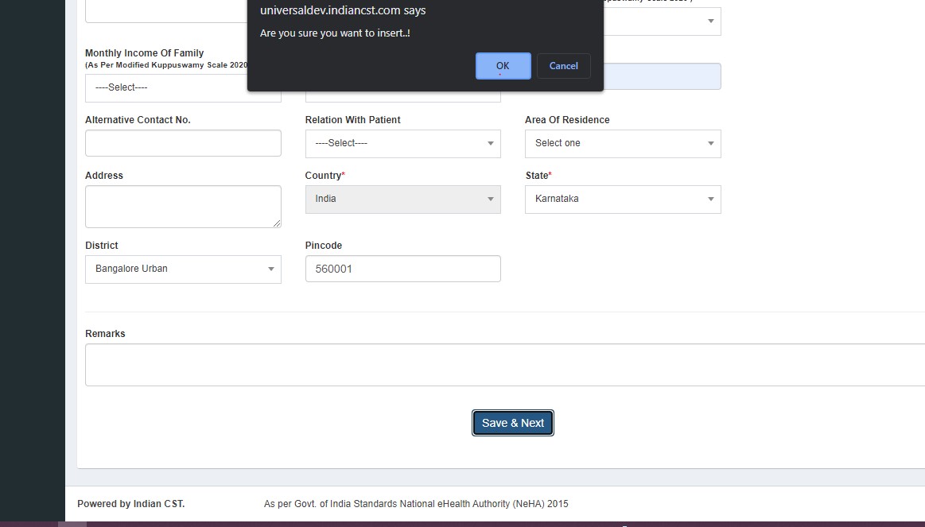Click the Pincode field containing 560001
Screen dimensions: 925x527
(x=402, y=269)
